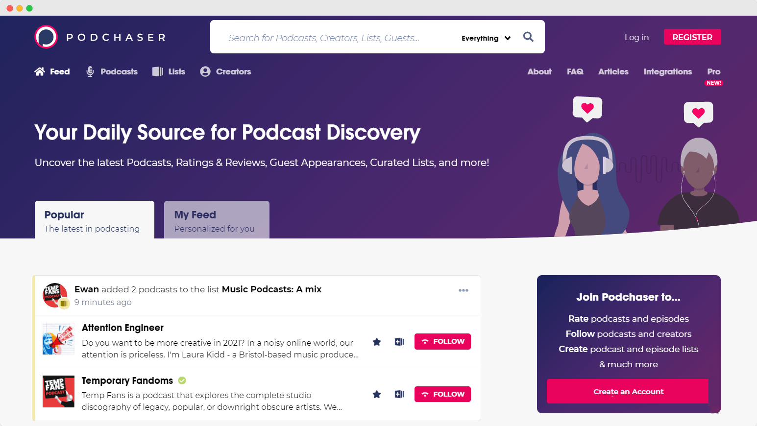Open the Attention Engineer podcast artwork
The image size is (757, 426).
(x=58, y=338)
